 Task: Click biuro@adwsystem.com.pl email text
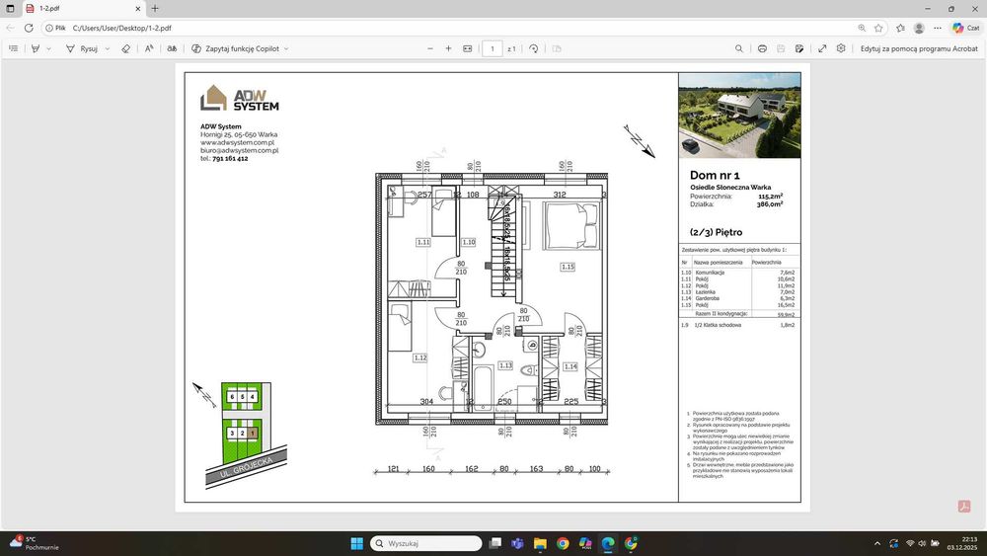[239, 150]
